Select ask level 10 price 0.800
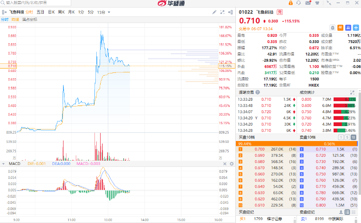 [x=321, y=205]
